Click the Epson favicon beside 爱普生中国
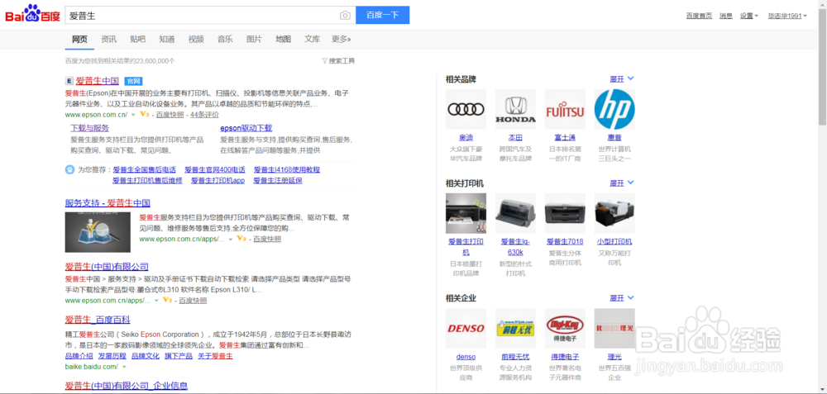Viewport: 827px width, 394px height. tap(69, 81)
